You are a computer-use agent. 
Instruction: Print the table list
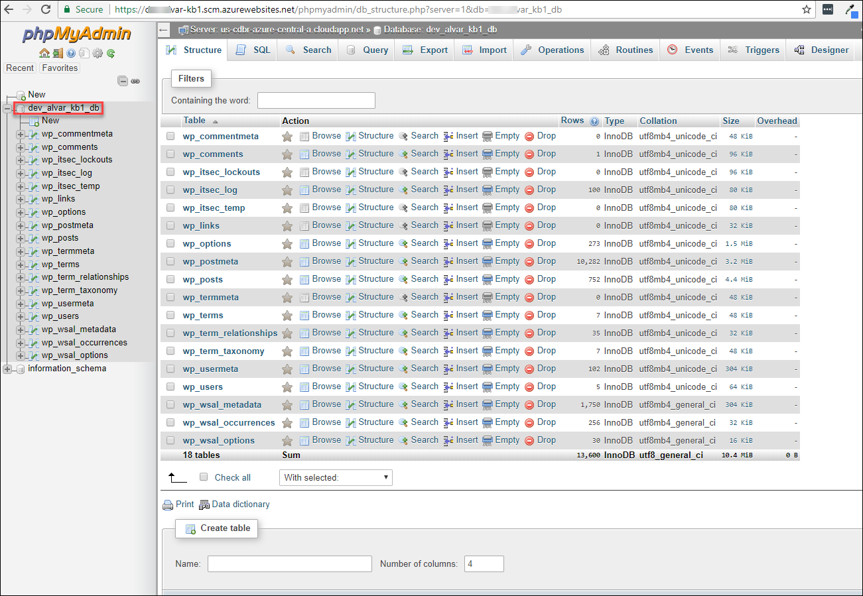pyautogui.click(x=178, y=505)
